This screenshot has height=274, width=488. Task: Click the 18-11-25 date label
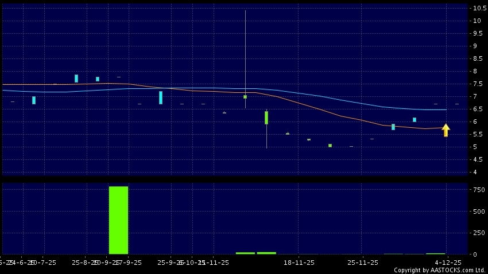point(300,263)
